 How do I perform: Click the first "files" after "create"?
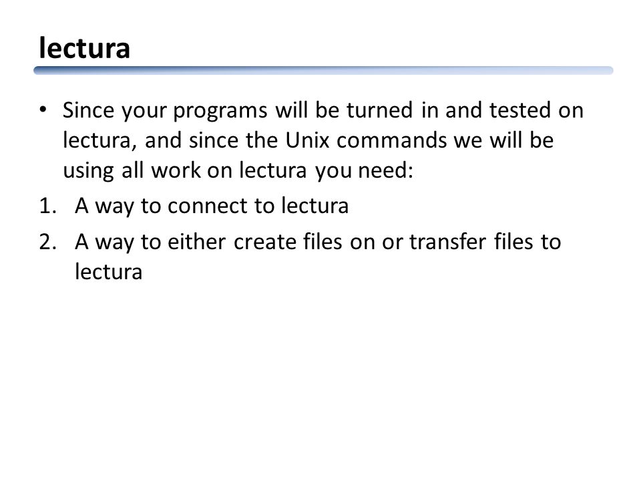(x=323, y=241)
